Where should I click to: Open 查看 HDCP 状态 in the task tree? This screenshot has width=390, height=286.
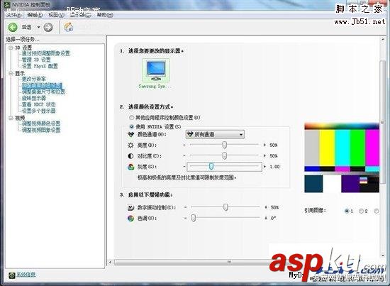tap(38, 104)
